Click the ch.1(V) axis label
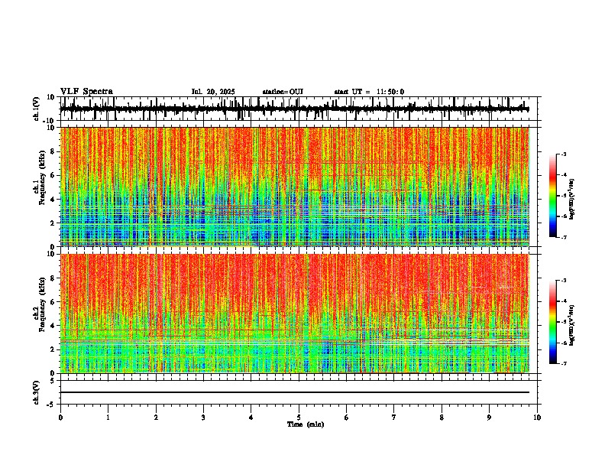This screenshot has height=468, width=605. tap(37, 109)
